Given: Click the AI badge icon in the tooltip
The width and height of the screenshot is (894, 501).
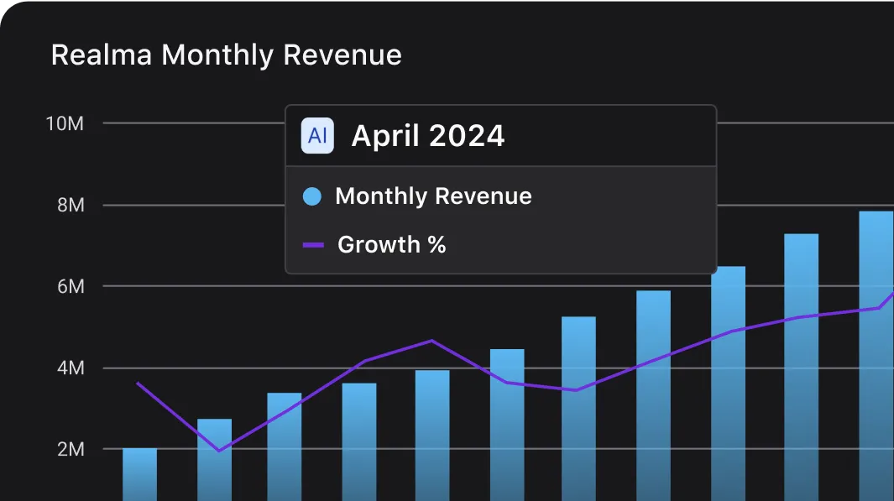Looking at the screenshot, I should (x=317, y=136).
